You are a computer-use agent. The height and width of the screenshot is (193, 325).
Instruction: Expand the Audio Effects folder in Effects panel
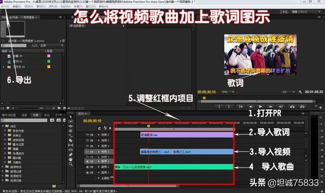[x=3, y=167]
